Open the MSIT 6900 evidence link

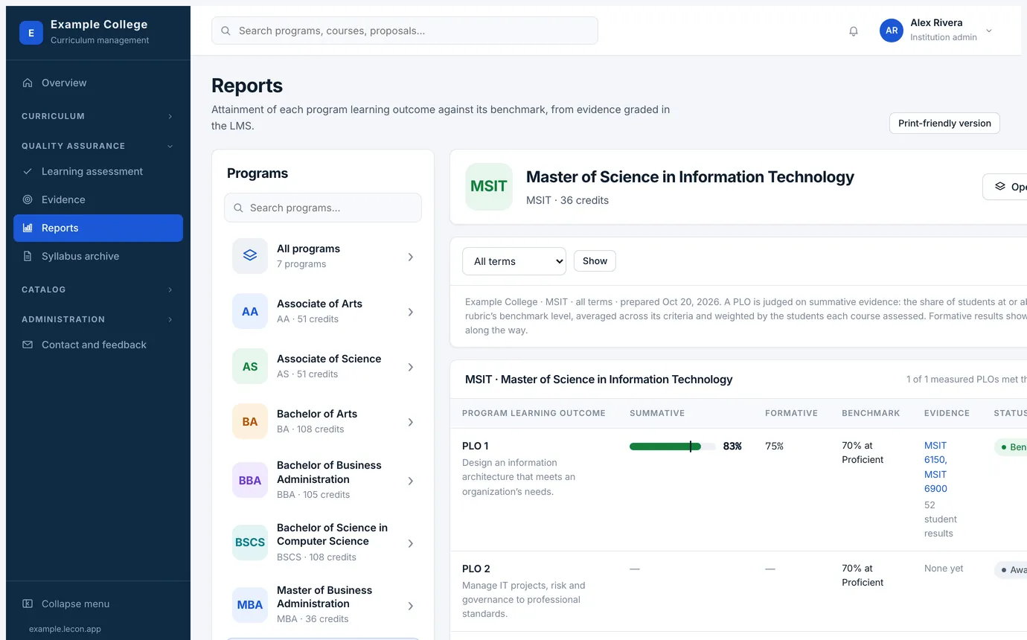(935, 481)
